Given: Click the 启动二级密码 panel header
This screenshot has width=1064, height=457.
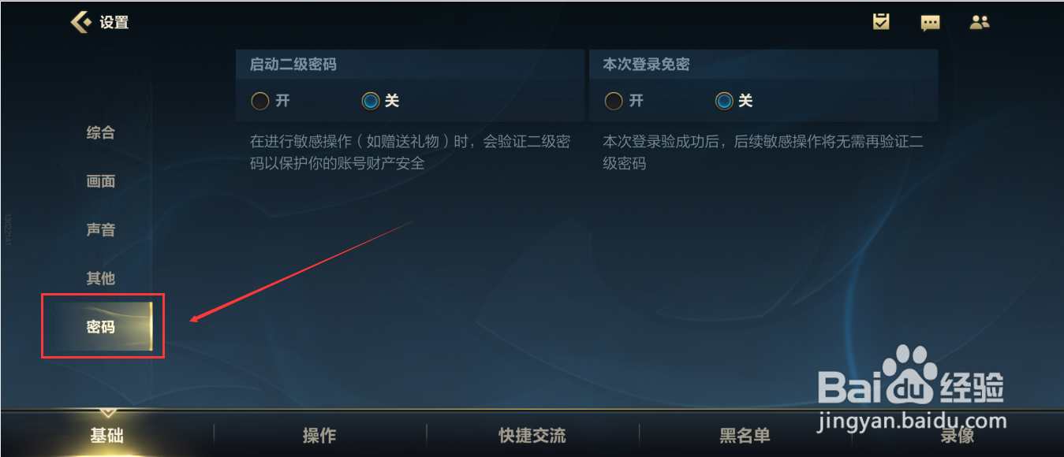Looking at the screenshot, I should click(409, 65).
